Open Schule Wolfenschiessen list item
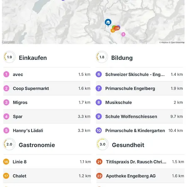The height and width of the screenshot is (187, 187). (139, 116)
